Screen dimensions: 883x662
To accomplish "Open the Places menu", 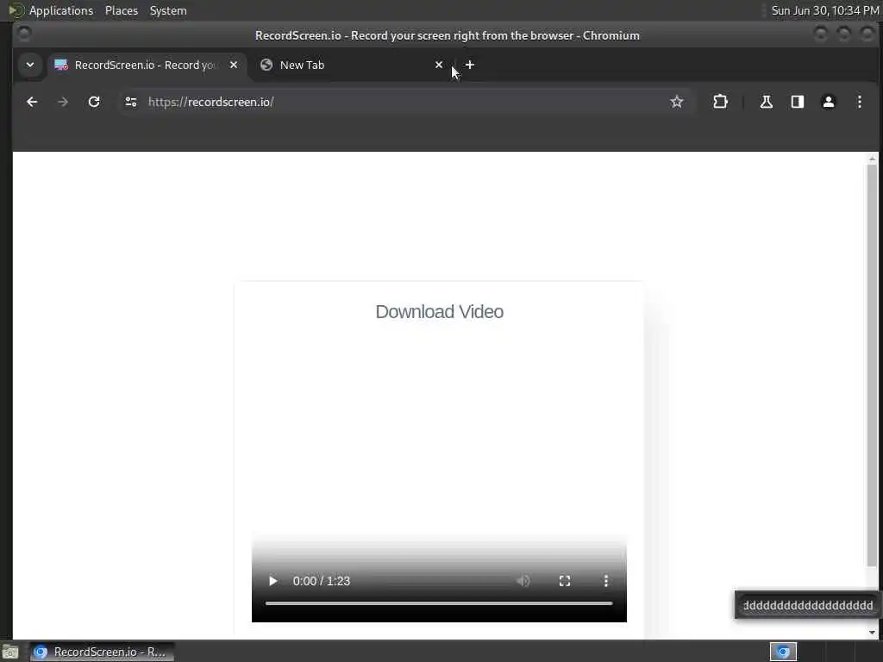I will pyautogui.click(x=122, y=10).
